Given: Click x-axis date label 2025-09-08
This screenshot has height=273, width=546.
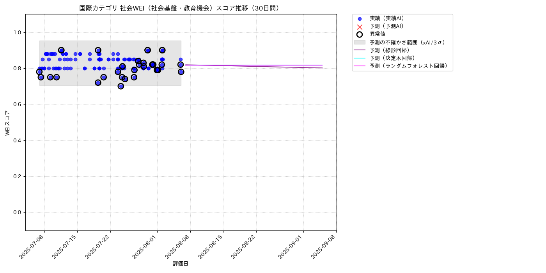Looking at the screenshot, I should pyautogui.click(x=324, y=246).
